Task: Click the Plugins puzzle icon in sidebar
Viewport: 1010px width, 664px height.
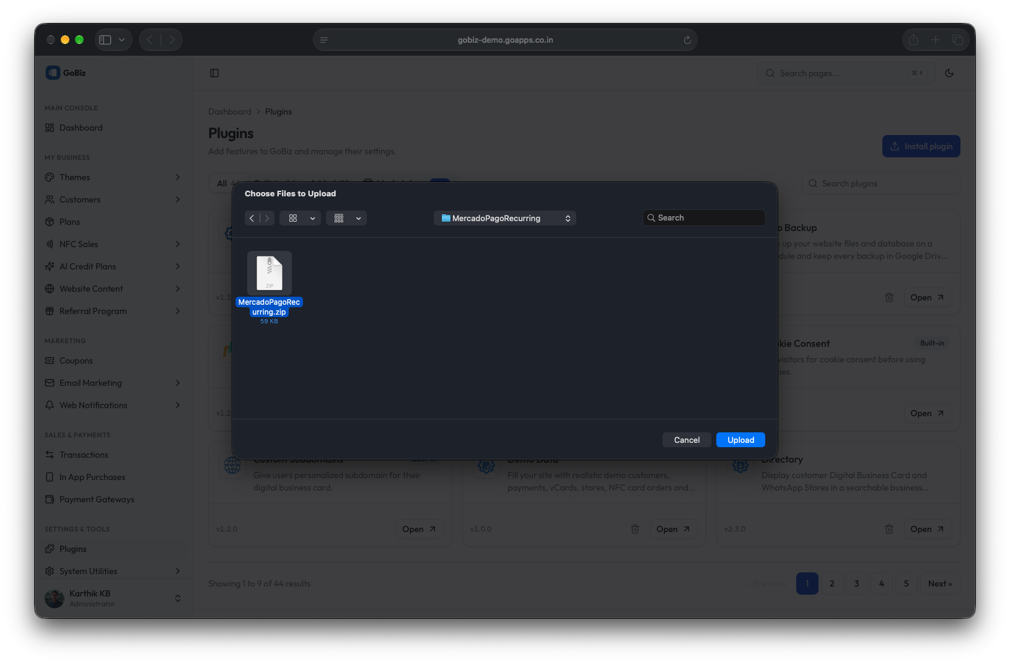Action: (50, 549)
